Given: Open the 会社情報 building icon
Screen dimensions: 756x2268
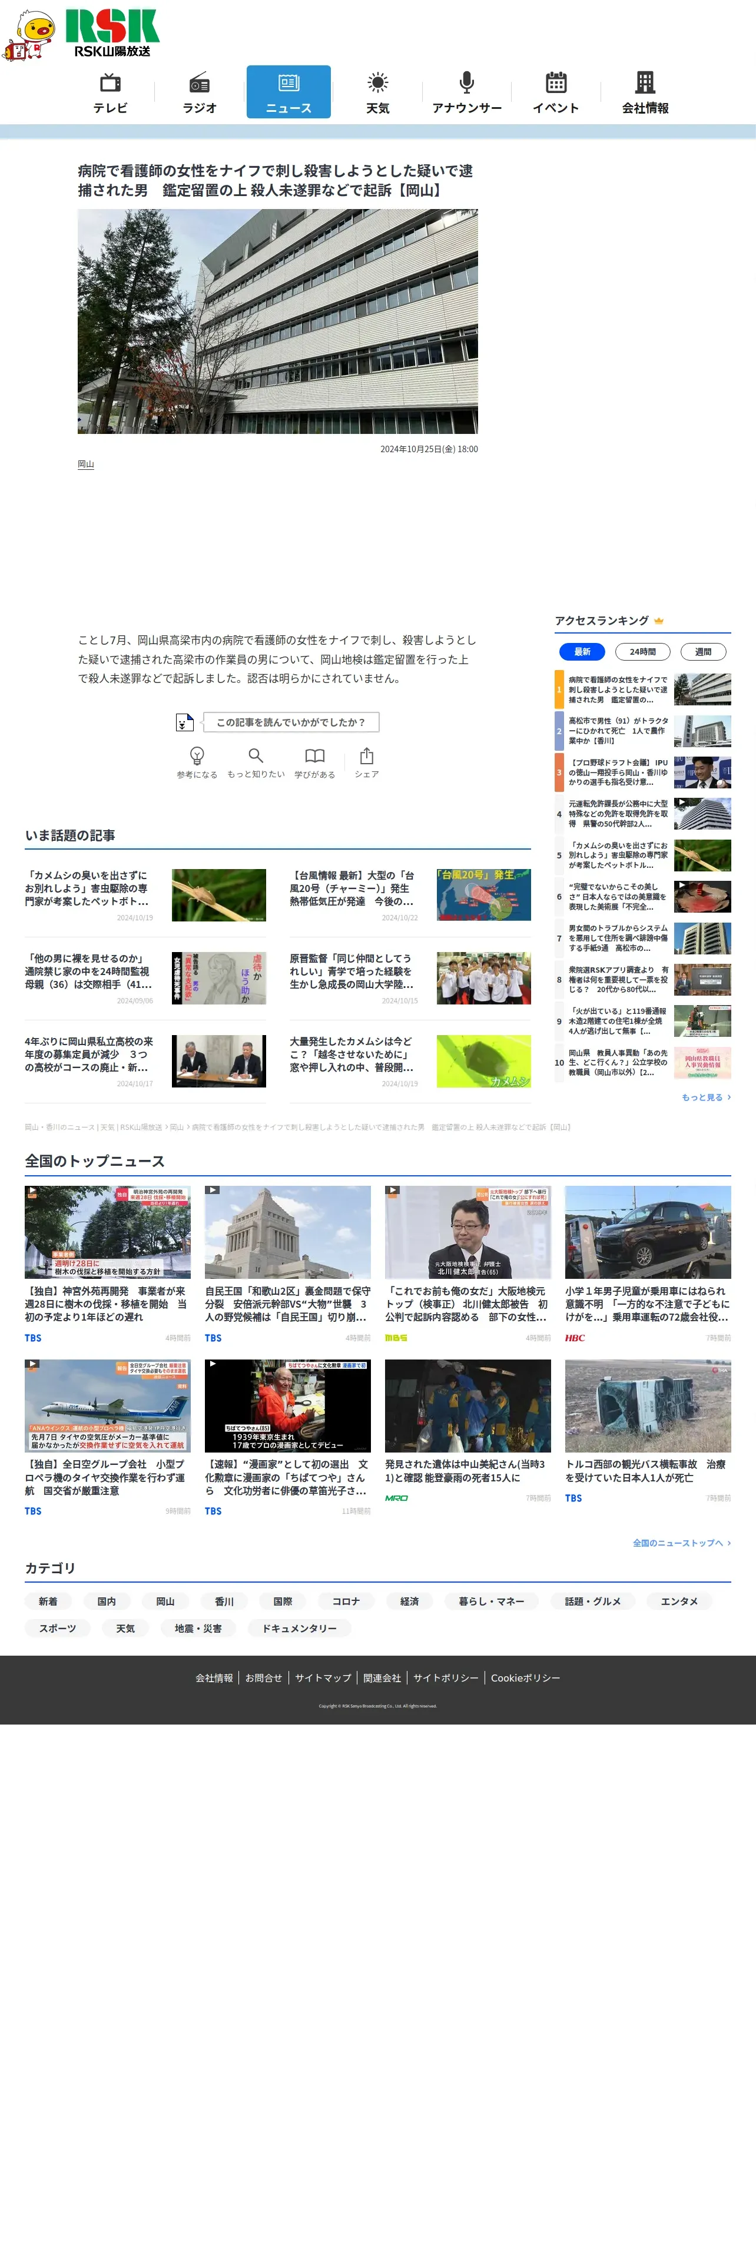Looking at the screenshot, I should click(645, 83).
